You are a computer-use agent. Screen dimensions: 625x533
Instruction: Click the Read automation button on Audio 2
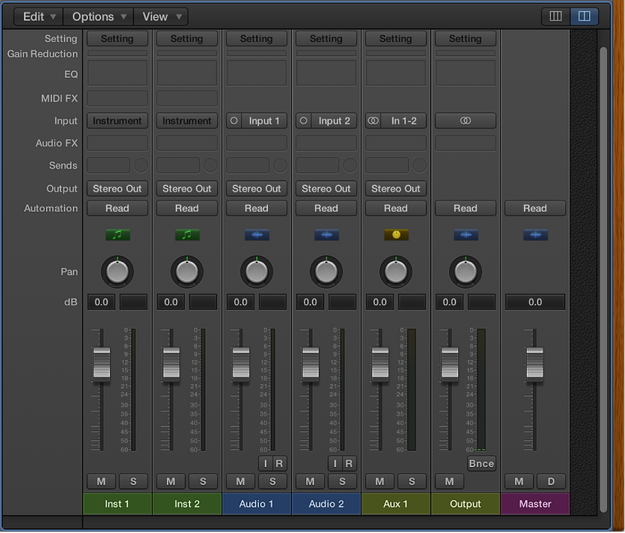pyautogui.click(x=326, y=208)
